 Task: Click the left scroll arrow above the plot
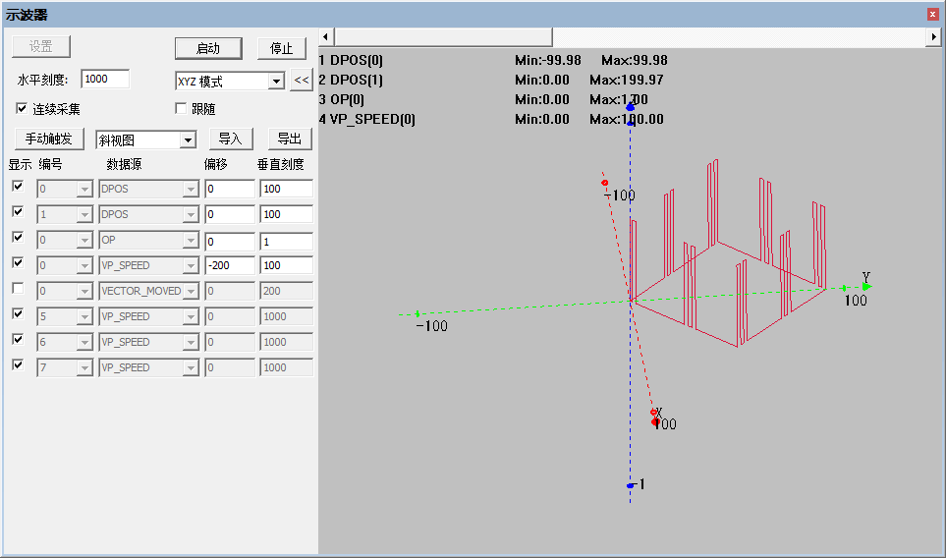325,36
